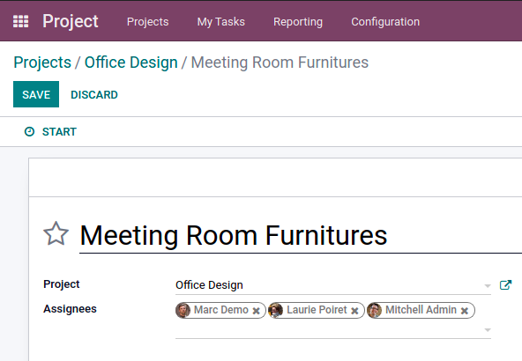
Task: Click Laurie Poiret's avatar picture
Action: (276, 310)
